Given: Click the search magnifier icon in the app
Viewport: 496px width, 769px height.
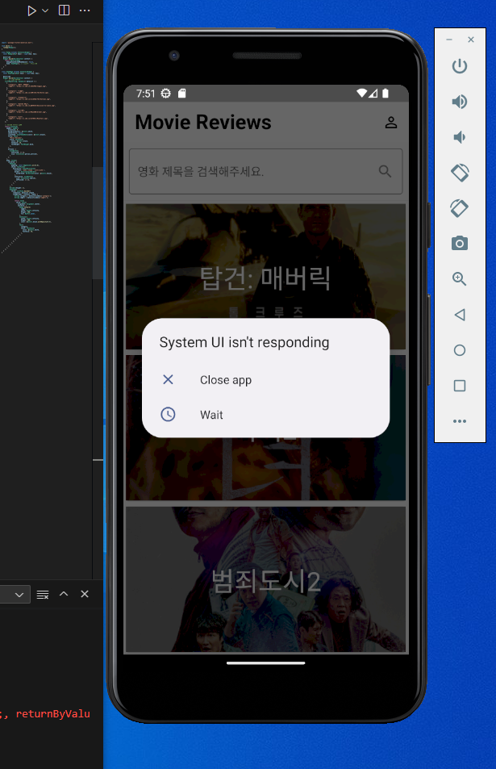Looking at the screenshot, I should coord(386,171).
